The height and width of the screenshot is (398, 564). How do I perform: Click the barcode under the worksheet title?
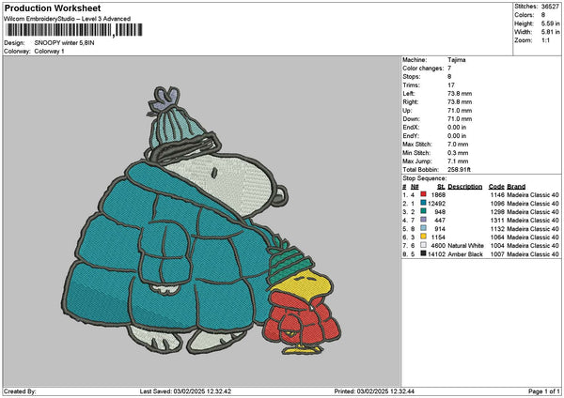(74, 30)
